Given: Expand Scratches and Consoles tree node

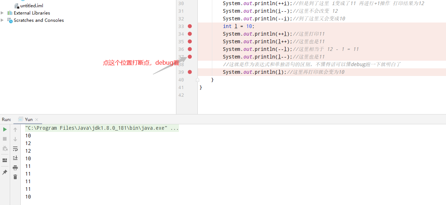Looking at the screenshot, I should [x=3, y=20].
